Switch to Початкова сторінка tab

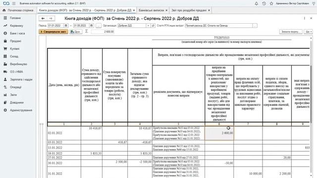[18, 10]
